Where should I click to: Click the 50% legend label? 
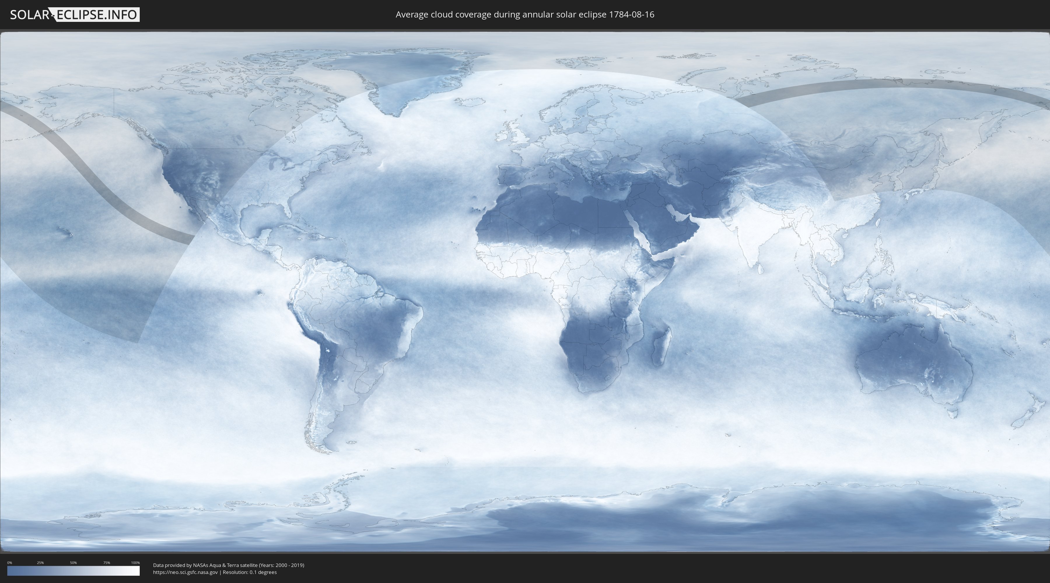pyautogui.click(x=73, y=563)
